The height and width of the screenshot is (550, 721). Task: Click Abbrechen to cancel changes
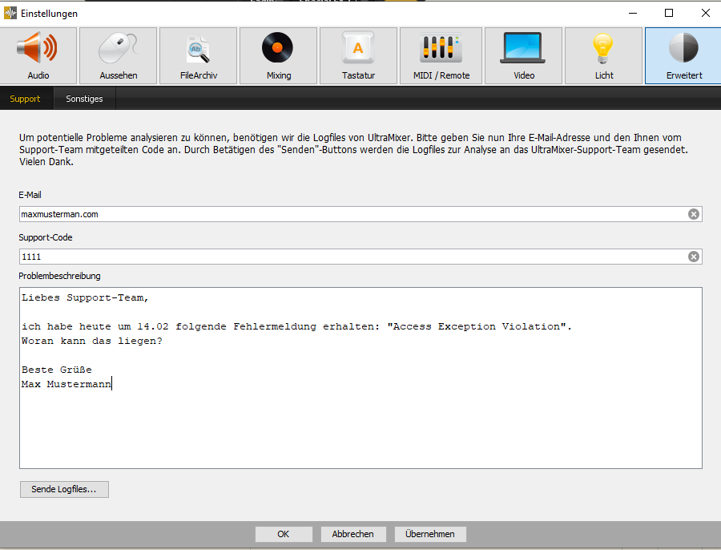(x=353, y=534)
